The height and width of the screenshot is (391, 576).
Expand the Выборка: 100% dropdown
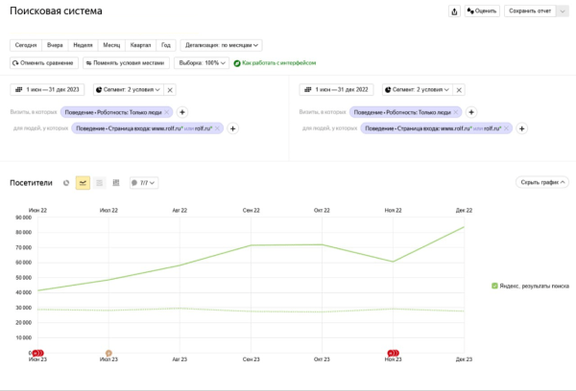pyautogui.click(x=202, y=62)
